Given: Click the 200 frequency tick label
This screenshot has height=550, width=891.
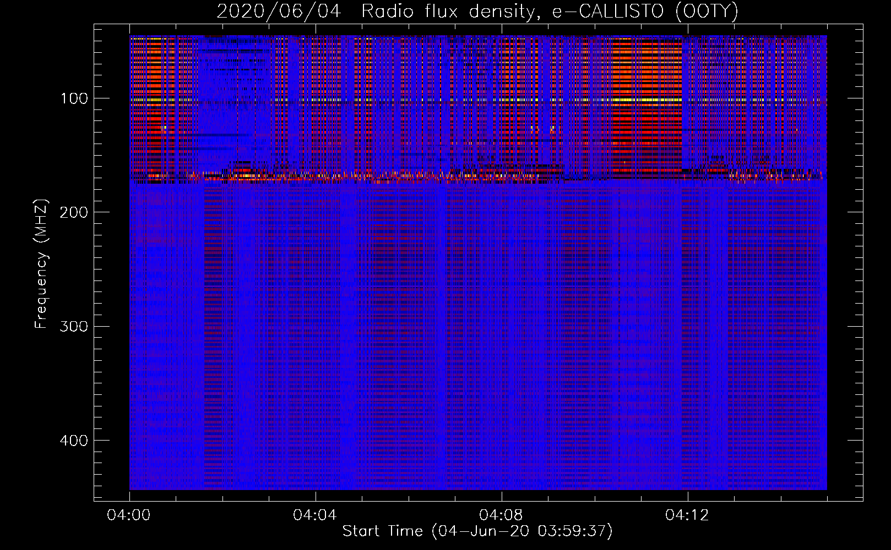Looking at the screenshot, I should 74,213.
